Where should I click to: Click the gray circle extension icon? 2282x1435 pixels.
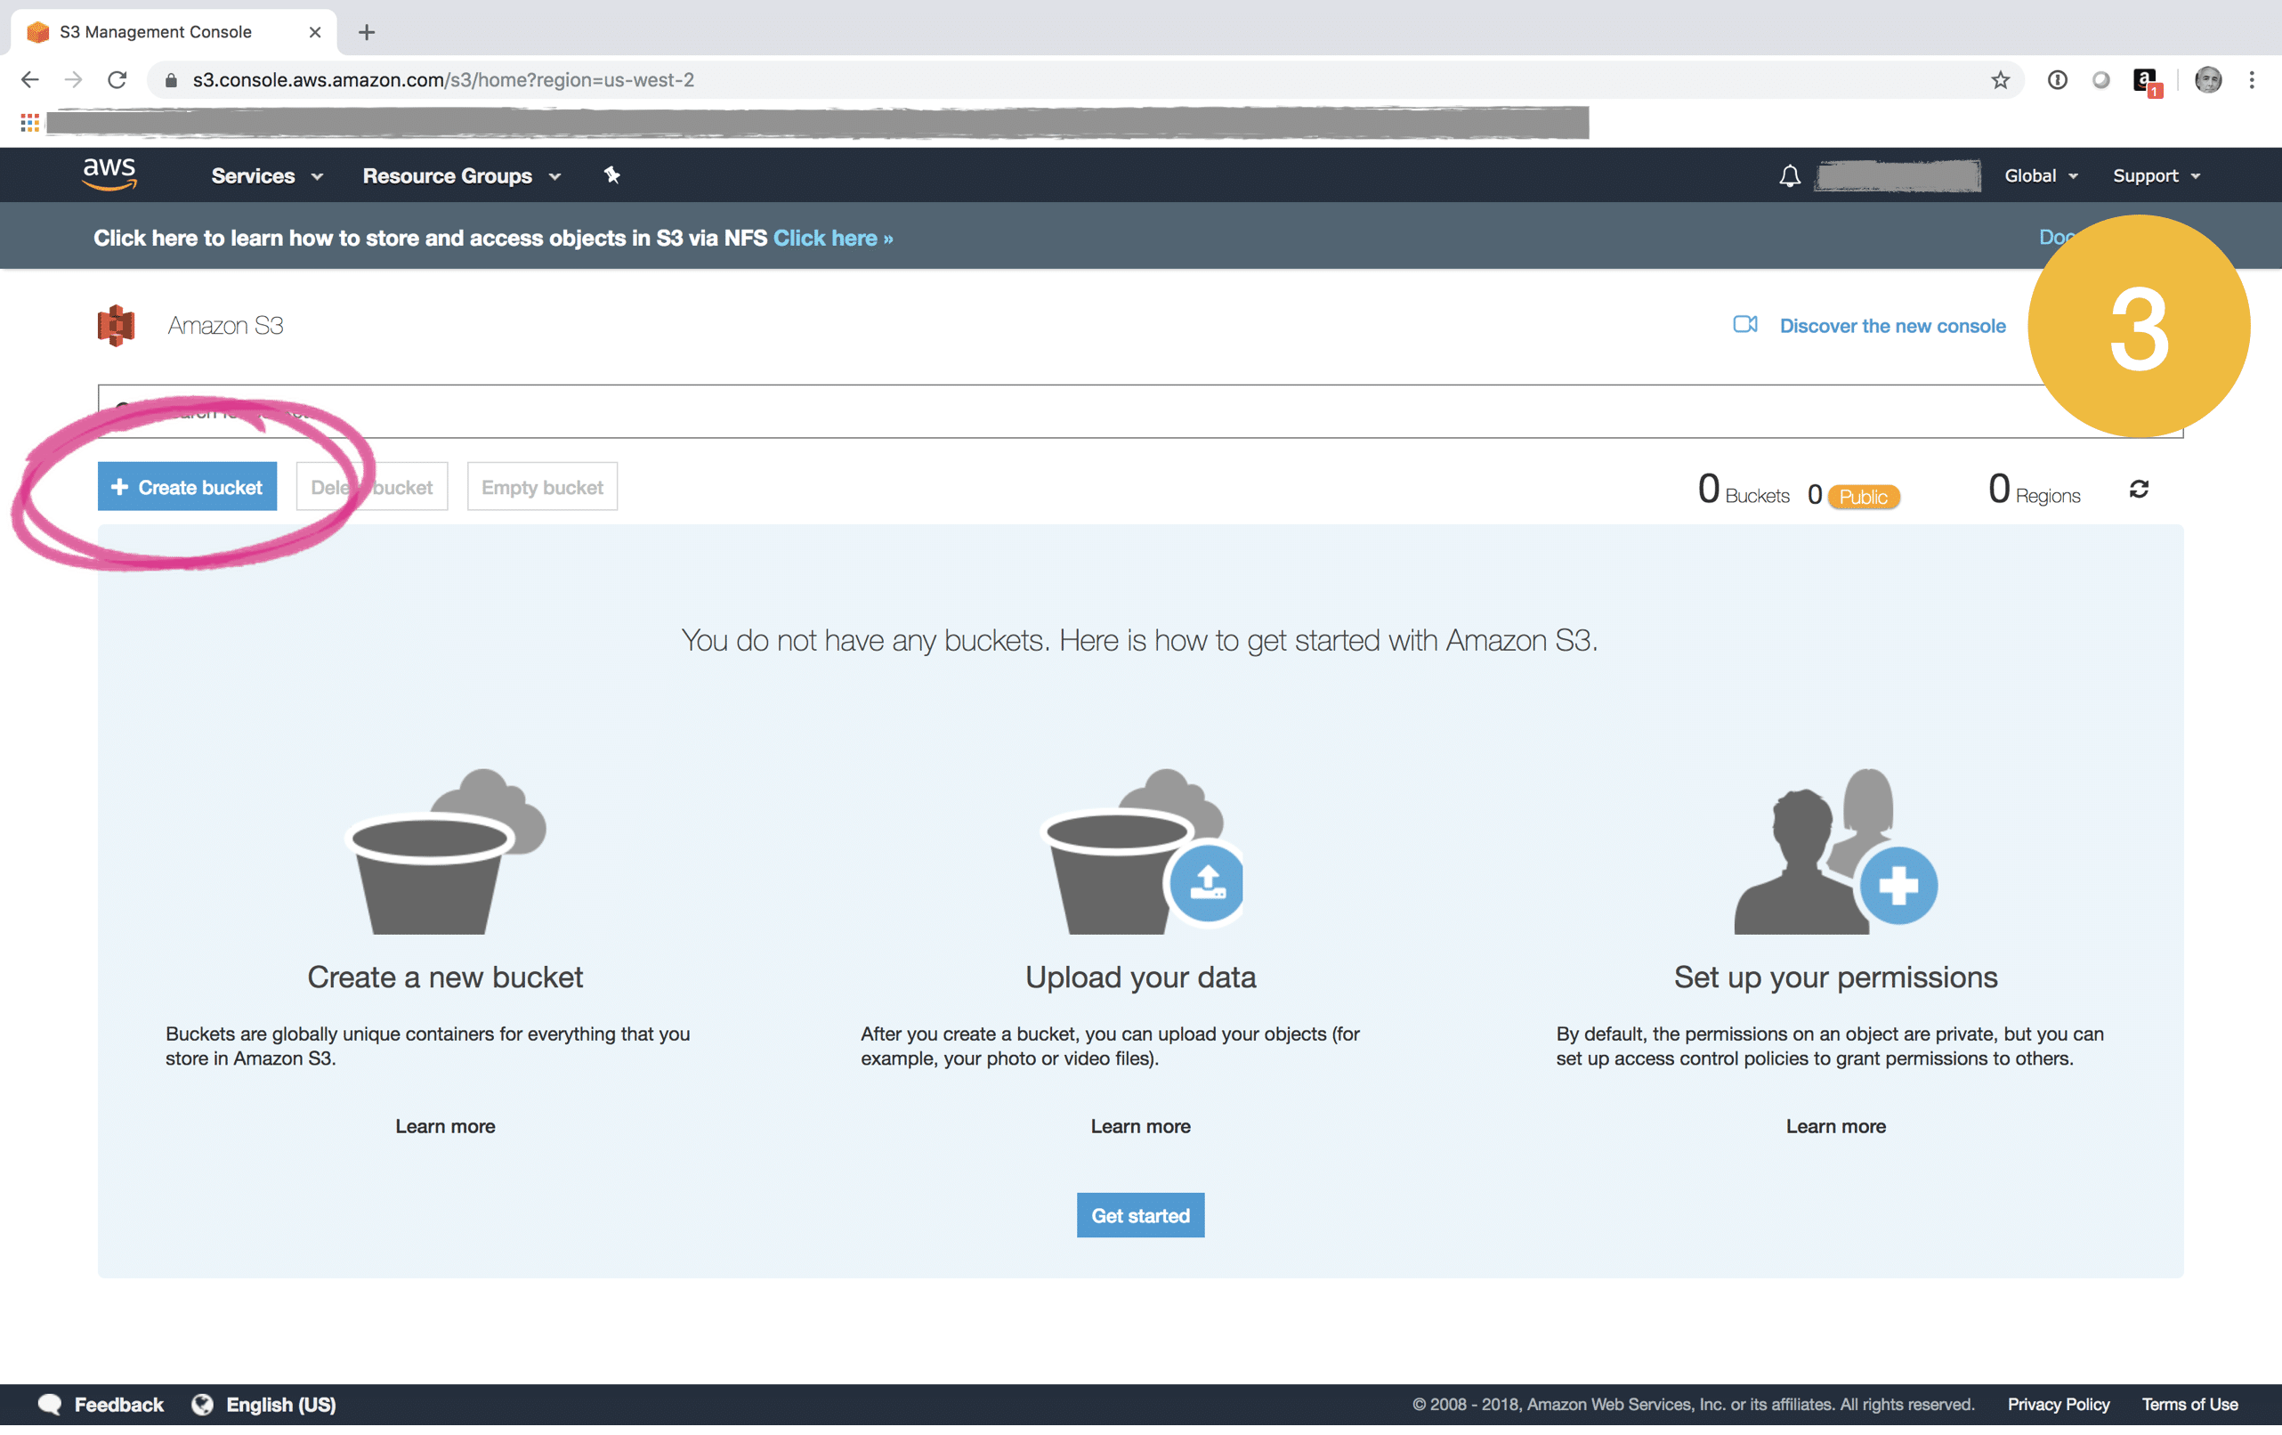pyautogui.click(x=2101, y=79)
